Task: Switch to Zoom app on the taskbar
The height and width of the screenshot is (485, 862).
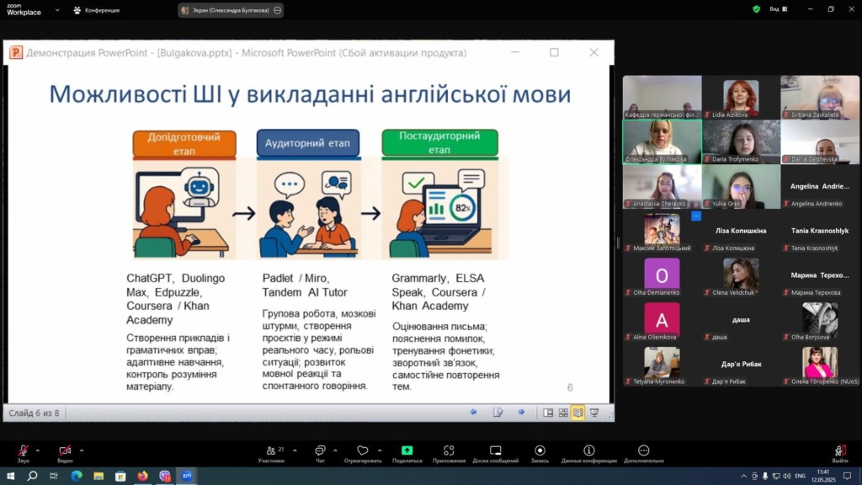Action: [x=187, y=476]
